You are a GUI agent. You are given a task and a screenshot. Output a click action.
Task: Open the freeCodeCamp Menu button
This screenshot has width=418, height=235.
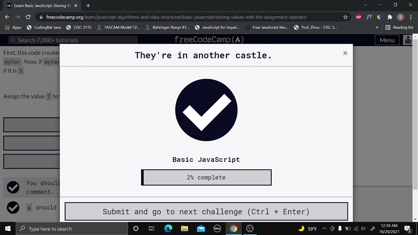click(387, 40)
